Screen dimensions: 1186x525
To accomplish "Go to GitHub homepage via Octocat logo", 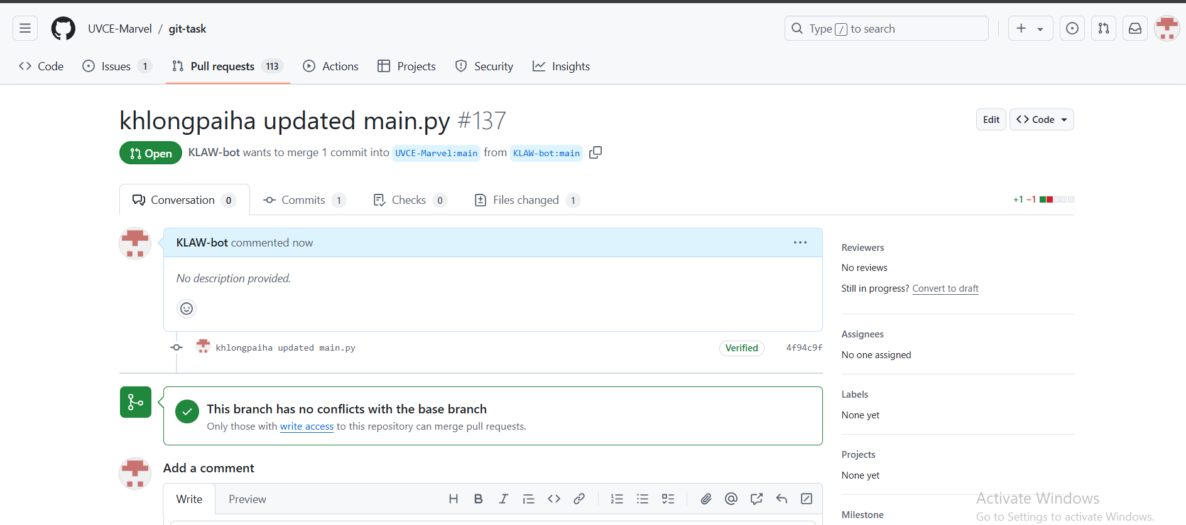I will point(63,28).
